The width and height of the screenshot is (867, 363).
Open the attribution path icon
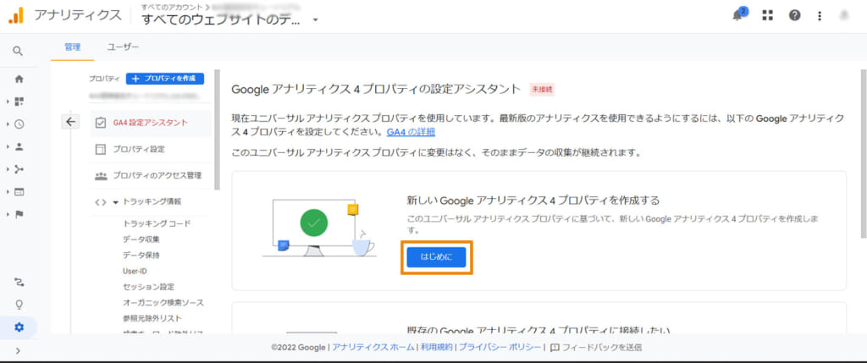point(19,283)
